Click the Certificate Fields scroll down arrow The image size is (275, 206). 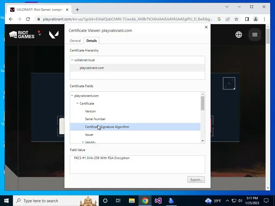click(202, 141)
